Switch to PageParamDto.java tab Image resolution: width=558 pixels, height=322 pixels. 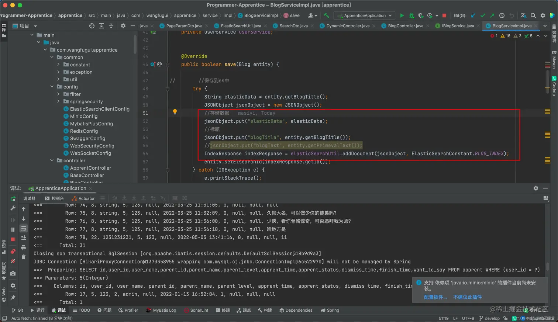pos(184,26)
